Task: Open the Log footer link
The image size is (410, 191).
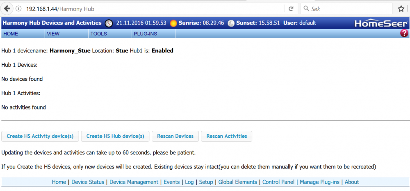Action: click(x=189, y=182)
